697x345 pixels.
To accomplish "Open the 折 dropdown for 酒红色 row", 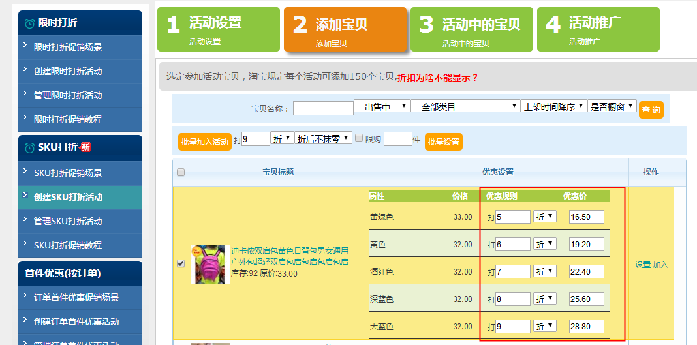I will coord(545,272).
